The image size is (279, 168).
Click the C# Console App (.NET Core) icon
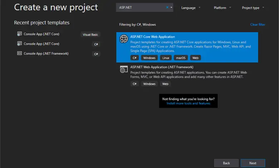tap(19, 44)
